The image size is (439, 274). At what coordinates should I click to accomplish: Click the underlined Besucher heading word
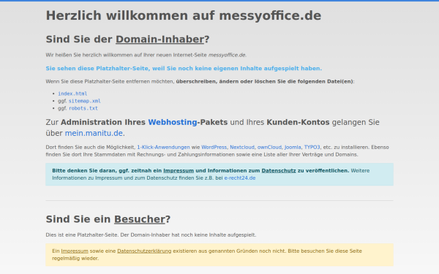coord(140,219)
